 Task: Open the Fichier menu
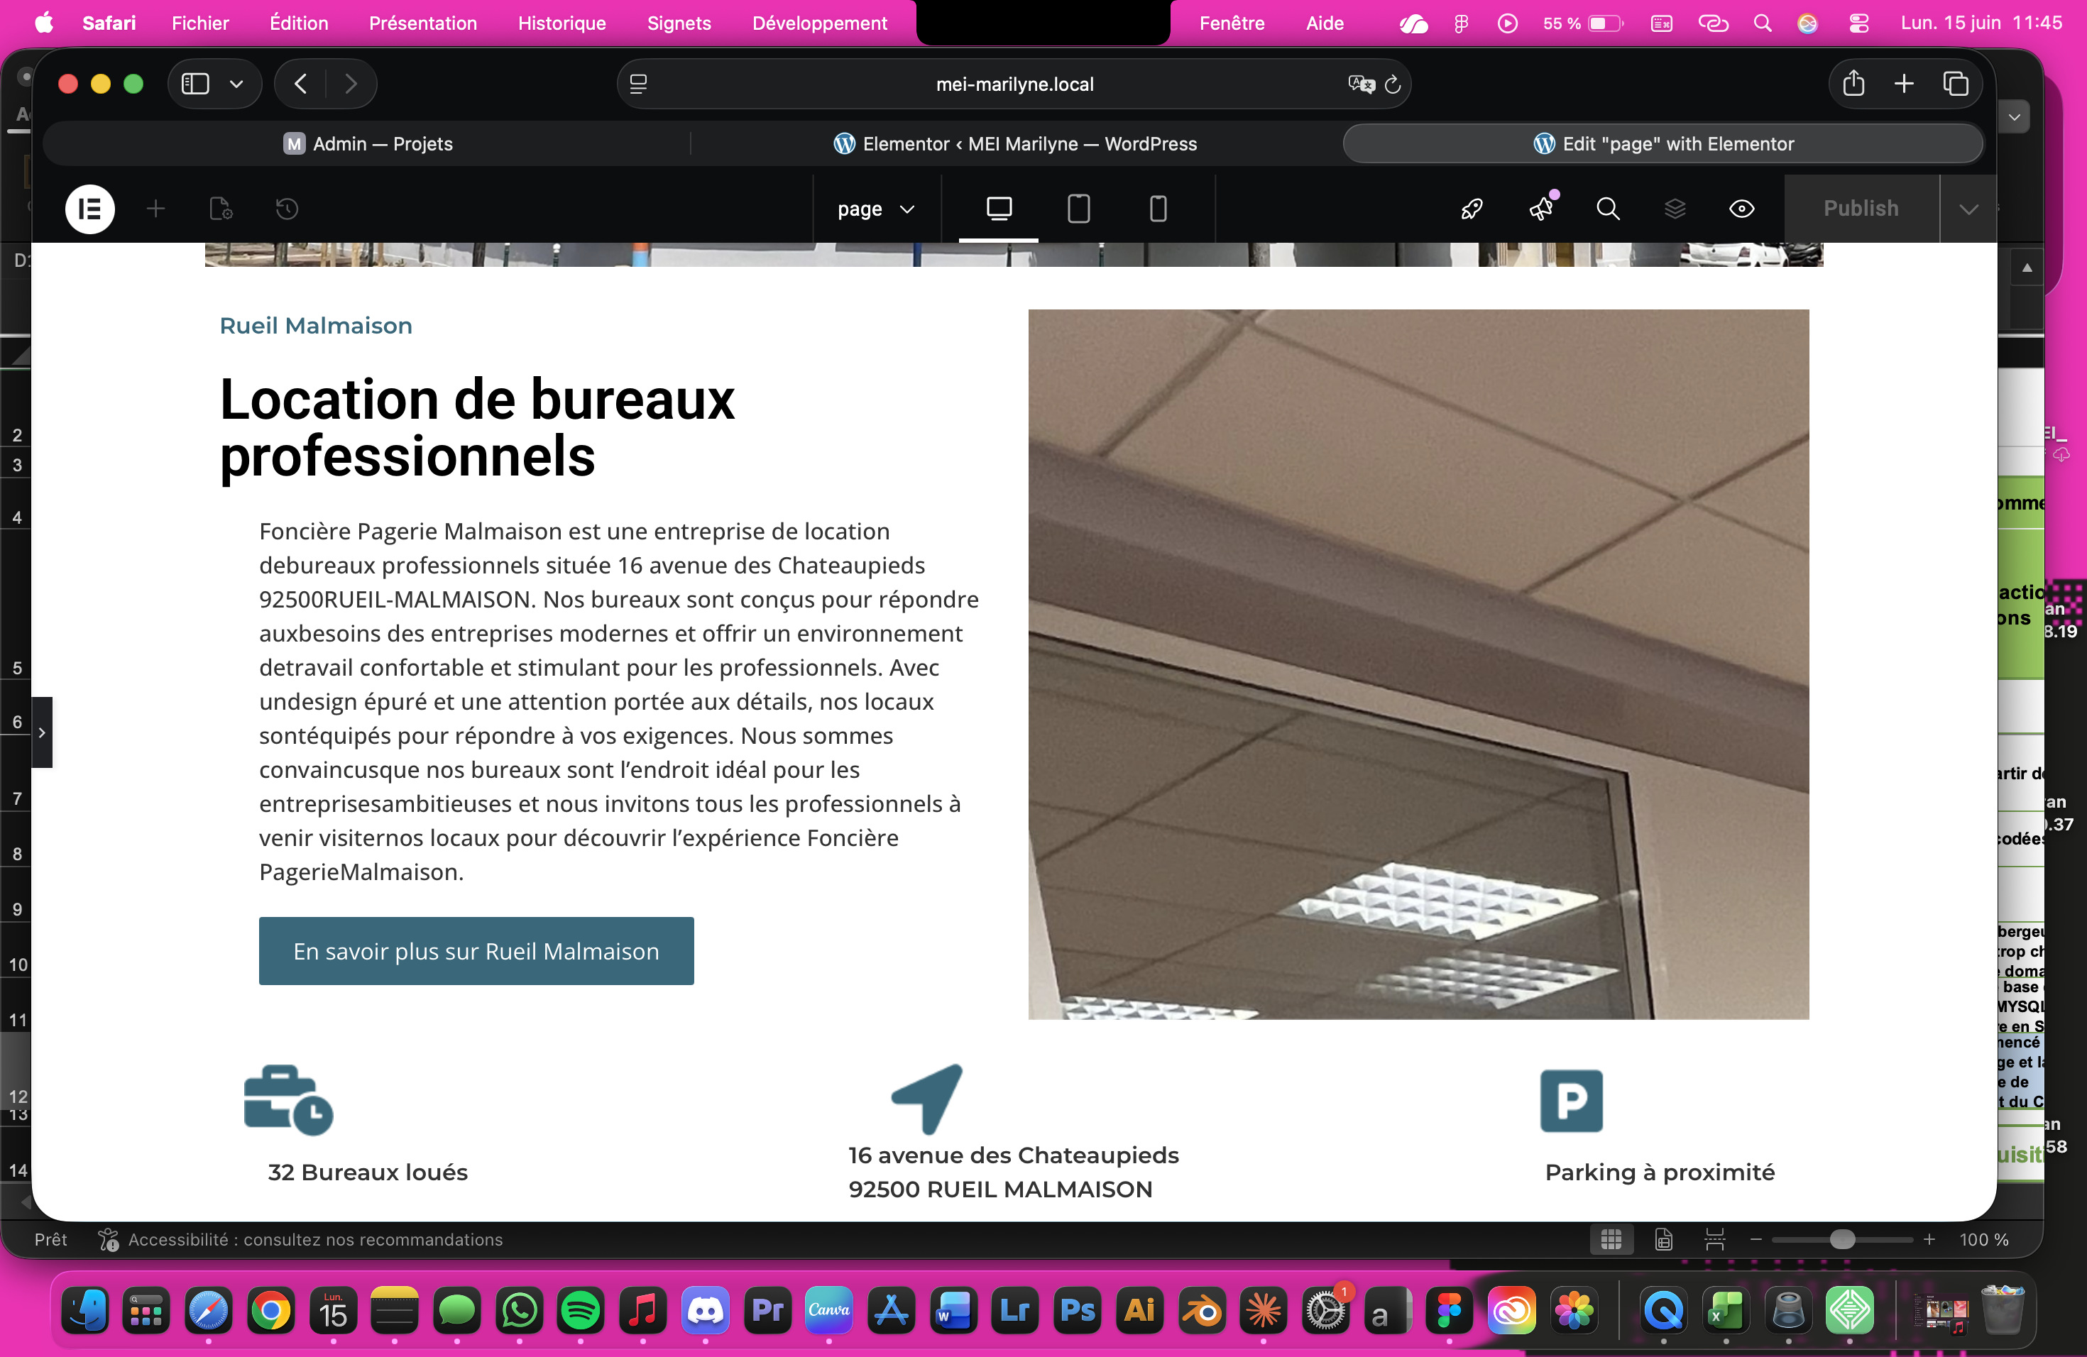pos(200,23)
